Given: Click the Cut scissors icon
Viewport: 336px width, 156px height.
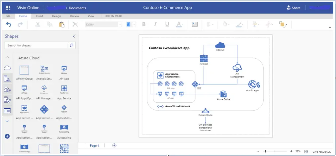Looking at the screenshot, I should tap(38, 25).
